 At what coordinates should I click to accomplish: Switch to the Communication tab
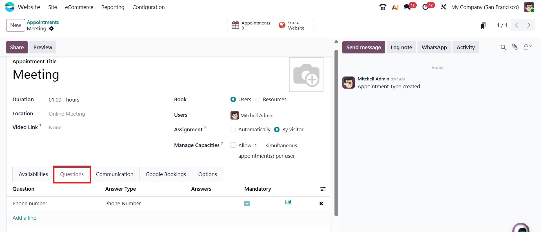point(115,174)
